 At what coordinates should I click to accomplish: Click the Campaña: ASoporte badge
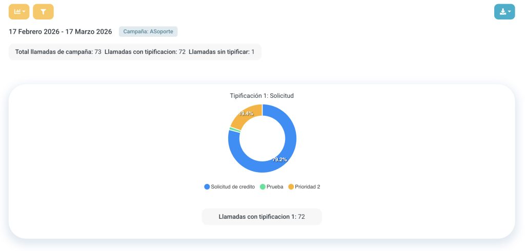(148, 32)
